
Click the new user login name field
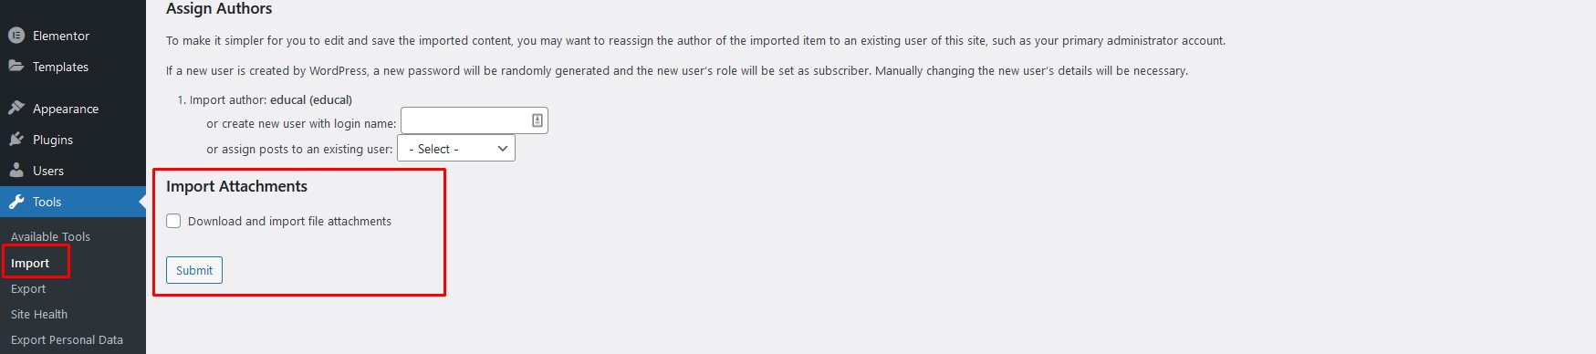coord(475,120)
